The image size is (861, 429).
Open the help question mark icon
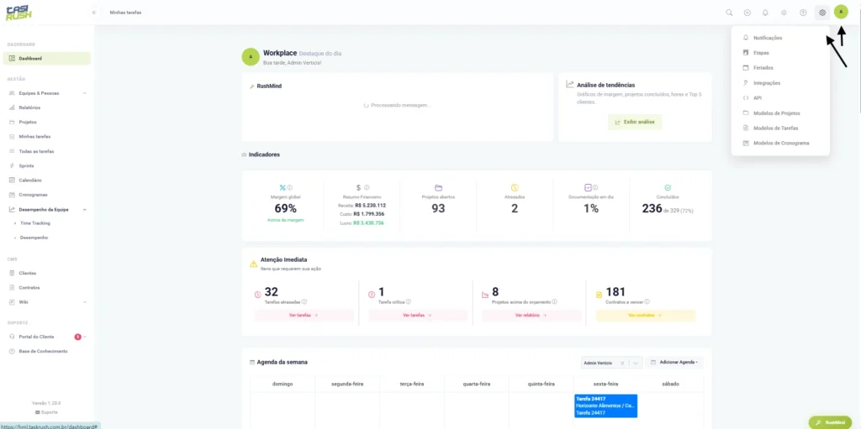[803, 12]
